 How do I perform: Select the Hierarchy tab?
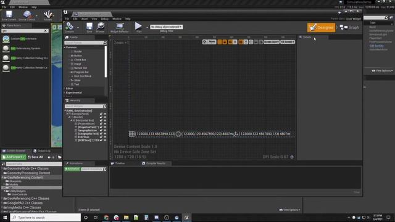tap(74, 101)
